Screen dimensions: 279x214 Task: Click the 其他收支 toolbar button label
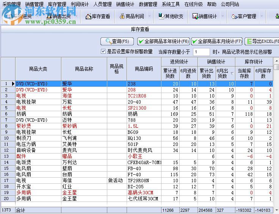click(174, 16)
